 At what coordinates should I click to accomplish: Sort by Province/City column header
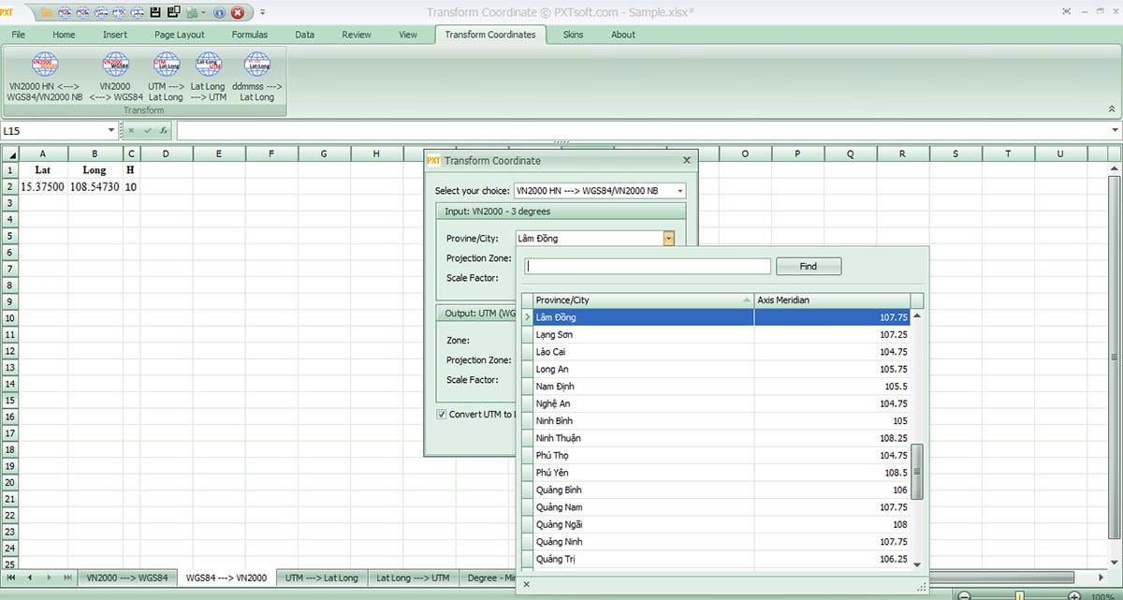[643, 300]
